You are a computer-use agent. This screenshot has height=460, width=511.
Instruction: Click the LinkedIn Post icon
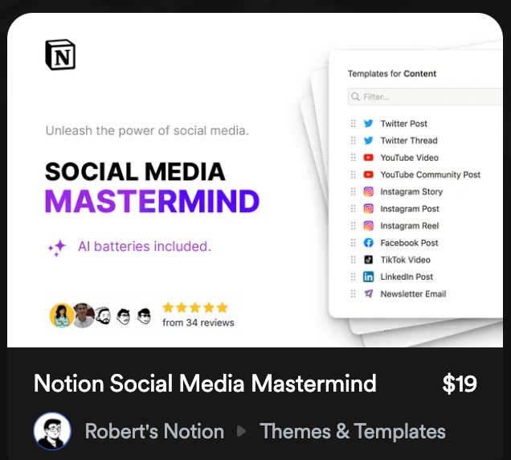pyautogui.click(x=368, y=277)
